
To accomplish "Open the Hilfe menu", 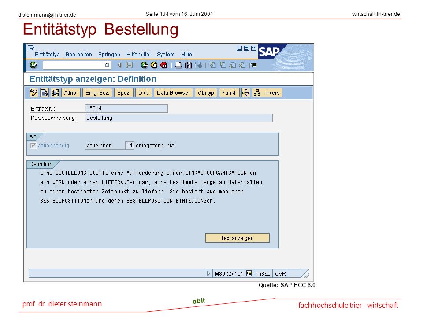I will pyautogui.click(x=186, y=55).
